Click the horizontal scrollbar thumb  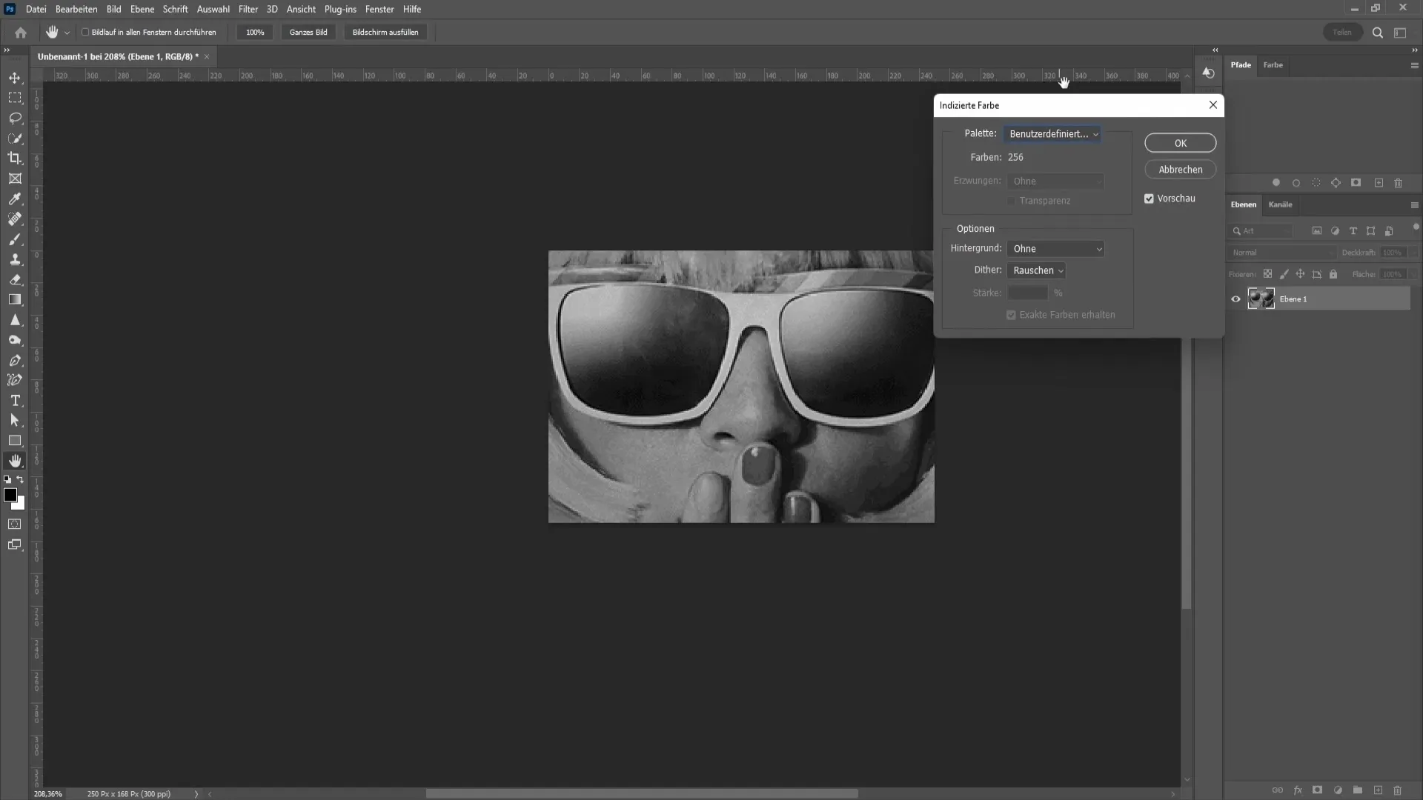(642, 794)
